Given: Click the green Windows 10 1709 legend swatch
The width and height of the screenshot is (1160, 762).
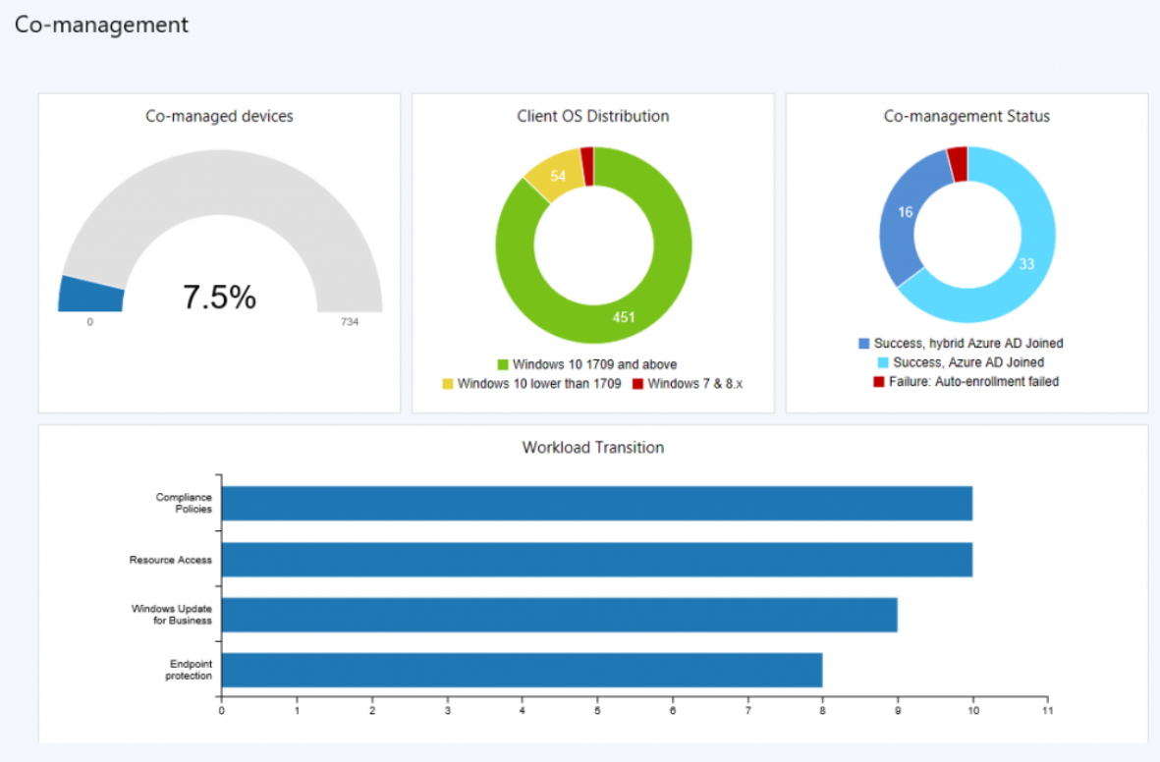Looking at the screenshot, I should click(503, 364).
